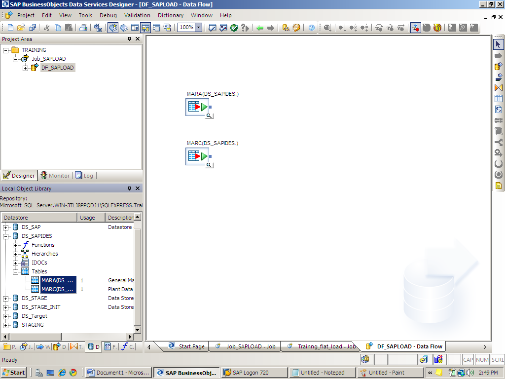Collapse the Job_SAPLOAD node
The width and height of the screenshot is (505, 379).
15,59
